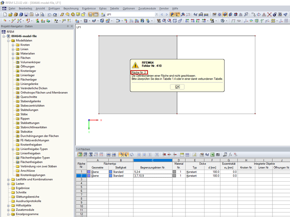Open print preview with the magnifier page icon
Screen dimensions: 290x217
42,14
